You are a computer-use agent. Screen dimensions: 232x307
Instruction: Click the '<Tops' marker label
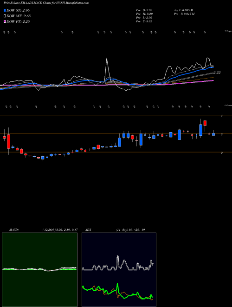228,31
